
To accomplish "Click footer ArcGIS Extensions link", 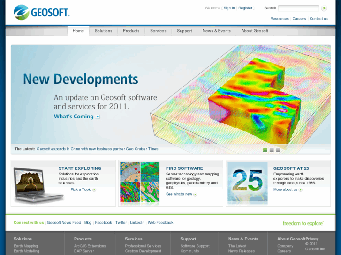I will (x=90, y=246).
